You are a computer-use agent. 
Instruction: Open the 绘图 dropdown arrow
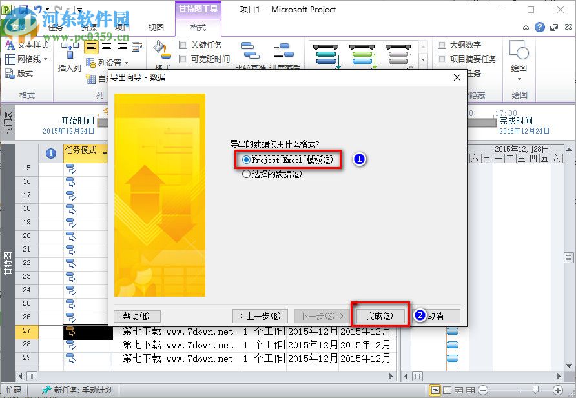(x=520, y=79)
